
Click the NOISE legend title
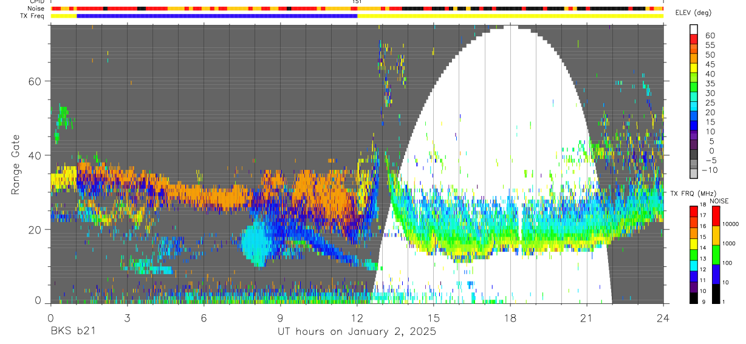pyautogui.click(x=720, y=201)
